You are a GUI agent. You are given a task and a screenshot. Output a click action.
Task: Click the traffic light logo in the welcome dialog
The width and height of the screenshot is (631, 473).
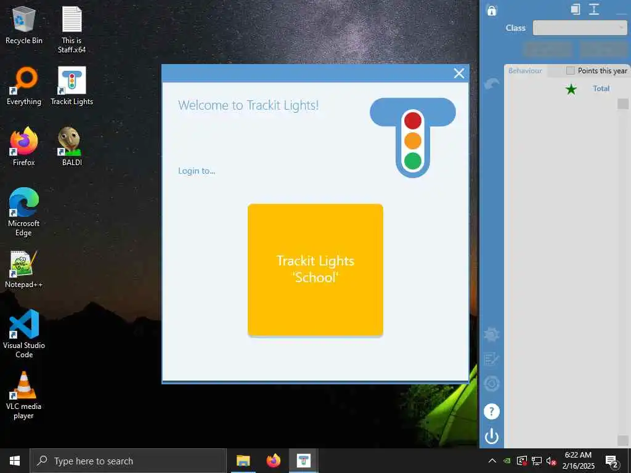(x=412, y=137)
